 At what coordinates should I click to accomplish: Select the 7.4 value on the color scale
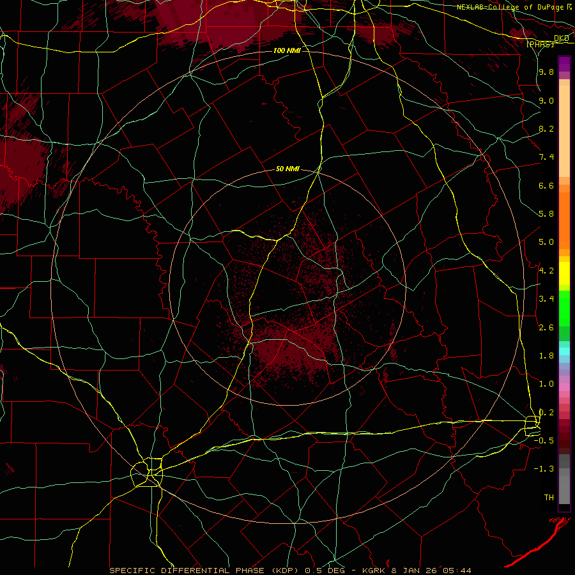[546, 157]
